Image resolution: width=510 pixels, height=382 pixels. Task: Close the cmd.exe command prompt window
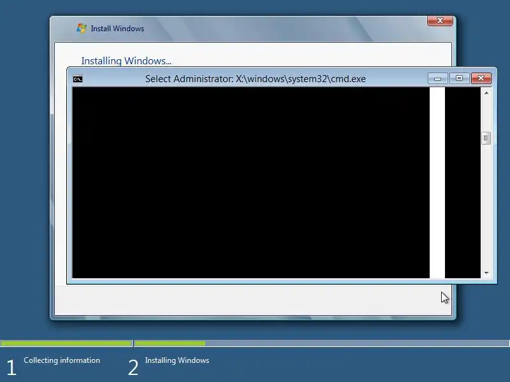(x=481, y=78)
